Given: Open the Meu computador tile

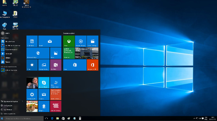Looking at the screenshot, I should coord(56,83).
